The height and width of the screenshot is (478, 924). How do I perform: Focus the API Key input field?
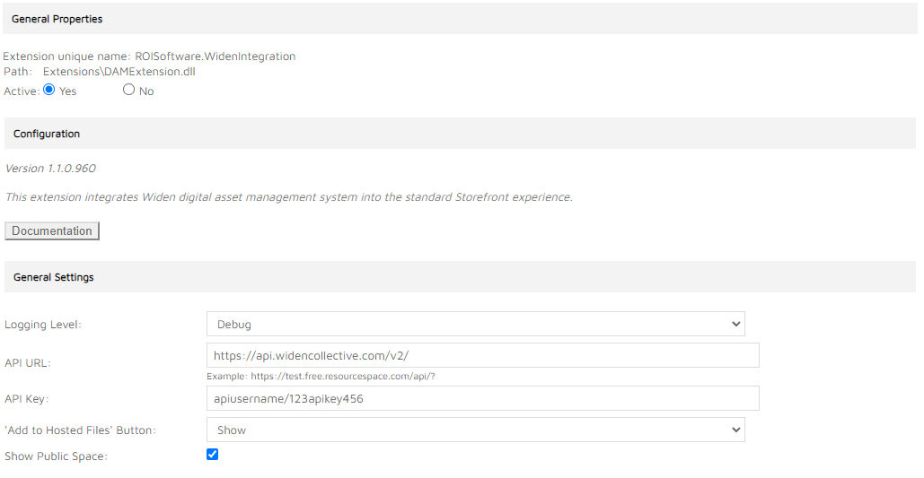point(482,398)
